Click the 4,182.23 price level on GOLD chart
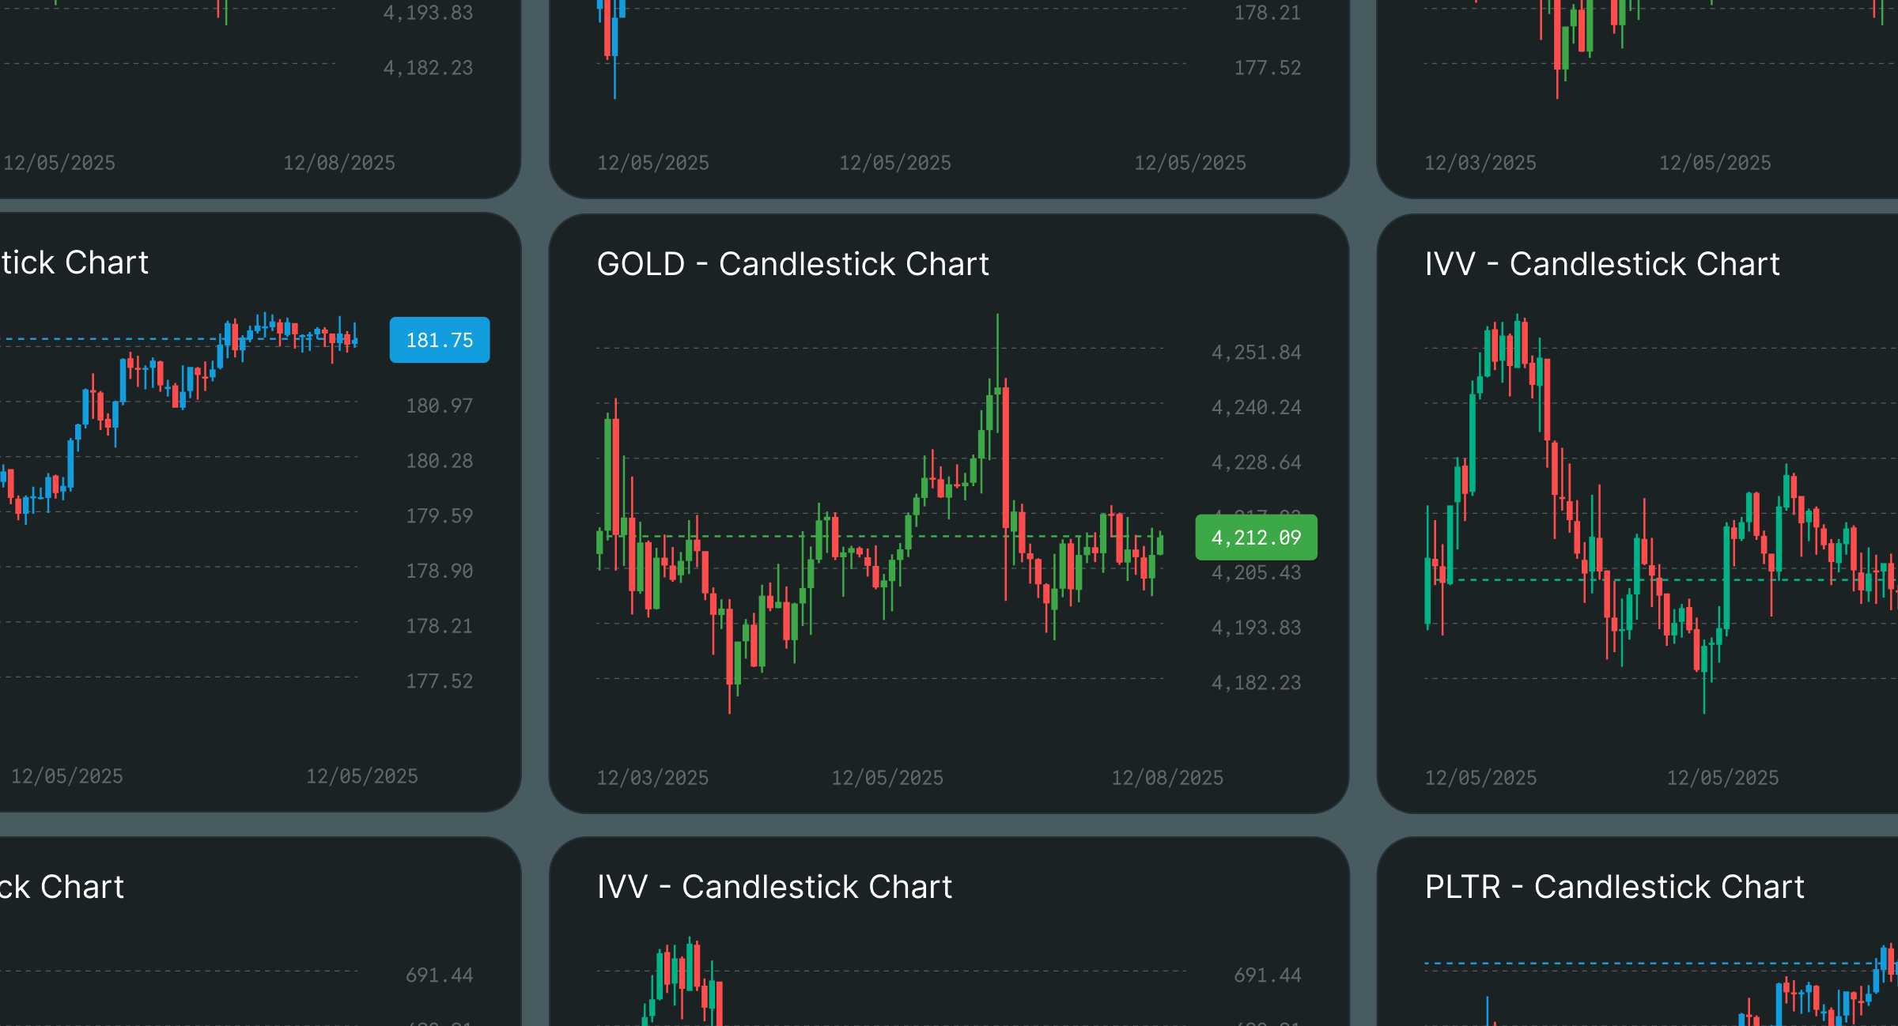 click(x=1255, y=681)
